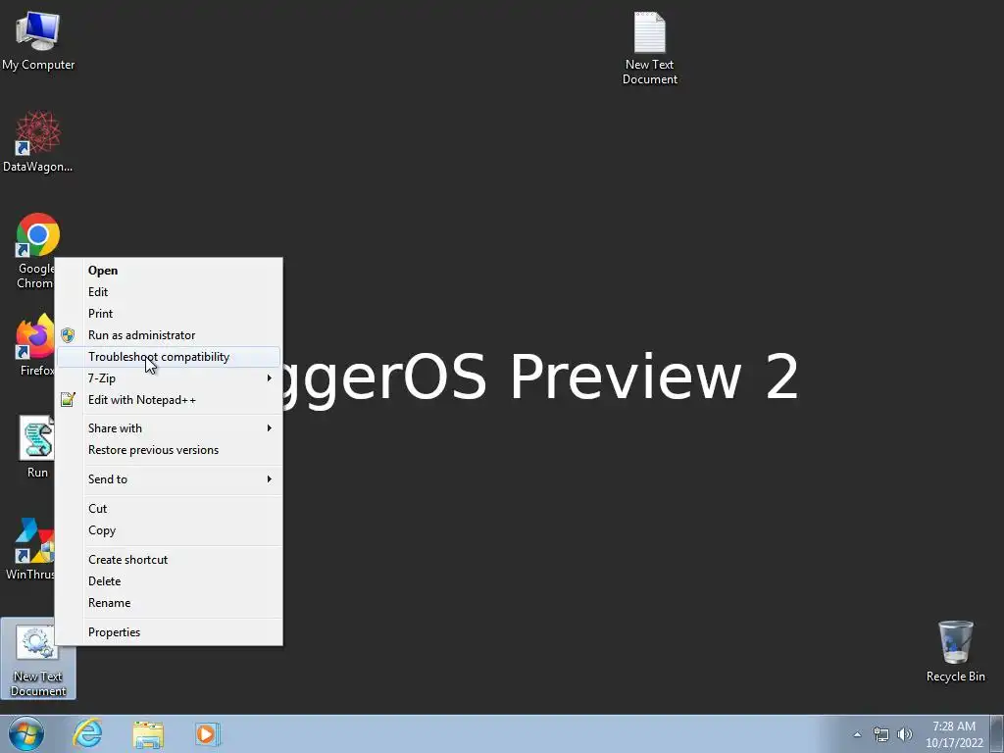This screenshot has width=1004, height=753.
Task: Choose Edit in the context menu
Action: (x=169, y=292)
